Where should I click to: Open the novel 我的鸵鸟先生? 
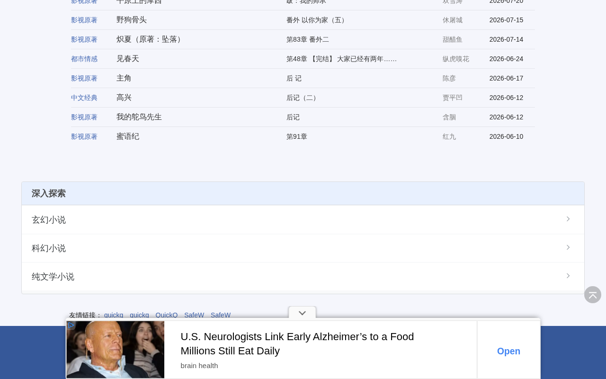coord(139,117)
